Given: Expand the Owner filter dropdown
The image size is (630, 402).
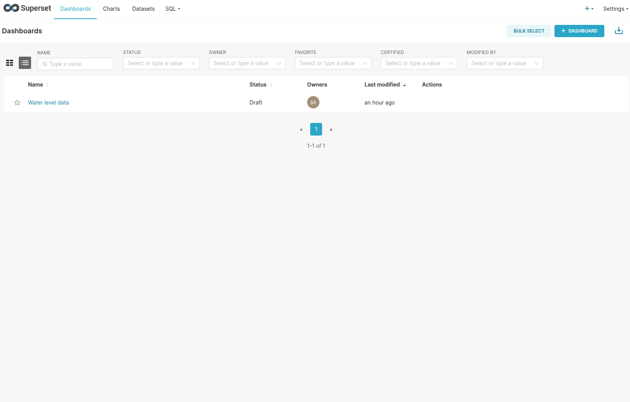Looking at the screenshot, I should [247, 63].
